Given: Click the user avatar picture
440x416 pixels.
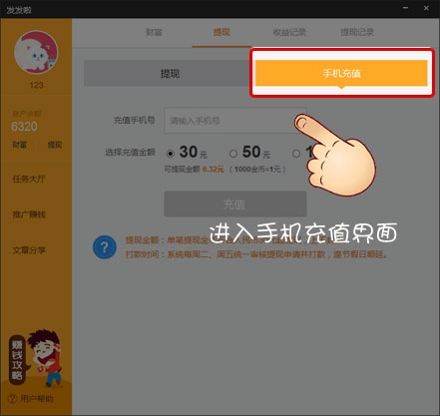Looking at the screenshot, I should pyautogui.click(x=36, y=52).
